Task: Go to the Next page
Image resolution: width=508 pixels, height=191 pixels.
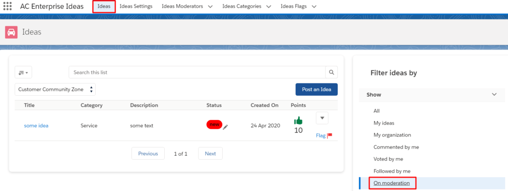Action: coord(210,153)
